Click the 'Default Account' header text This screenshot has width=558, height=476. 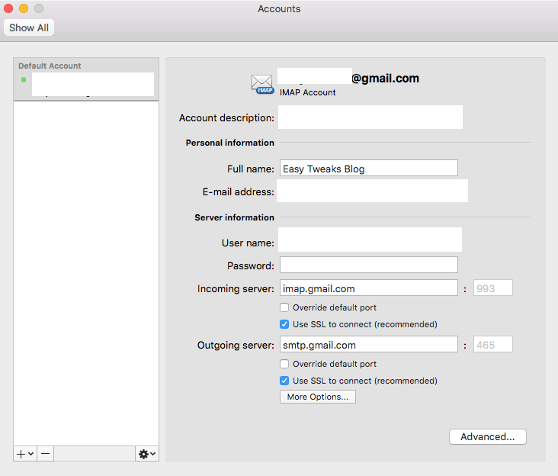(50, 66)
